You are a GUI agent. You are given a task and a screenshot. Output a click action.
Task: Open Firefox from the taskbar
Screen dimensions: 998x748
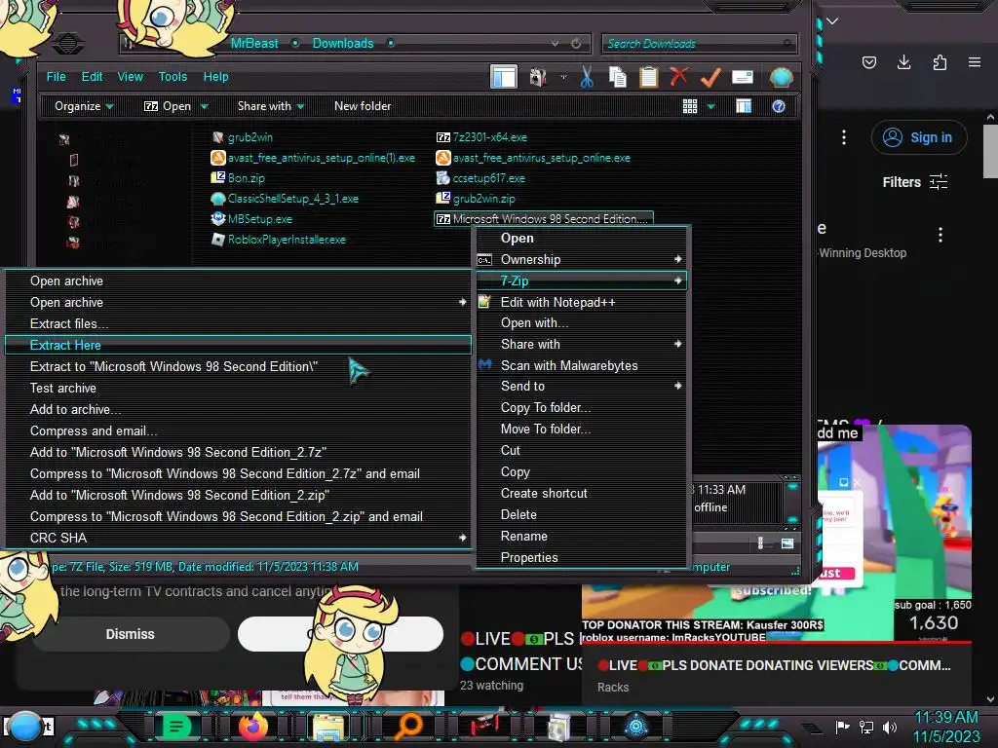coord(252,727)
